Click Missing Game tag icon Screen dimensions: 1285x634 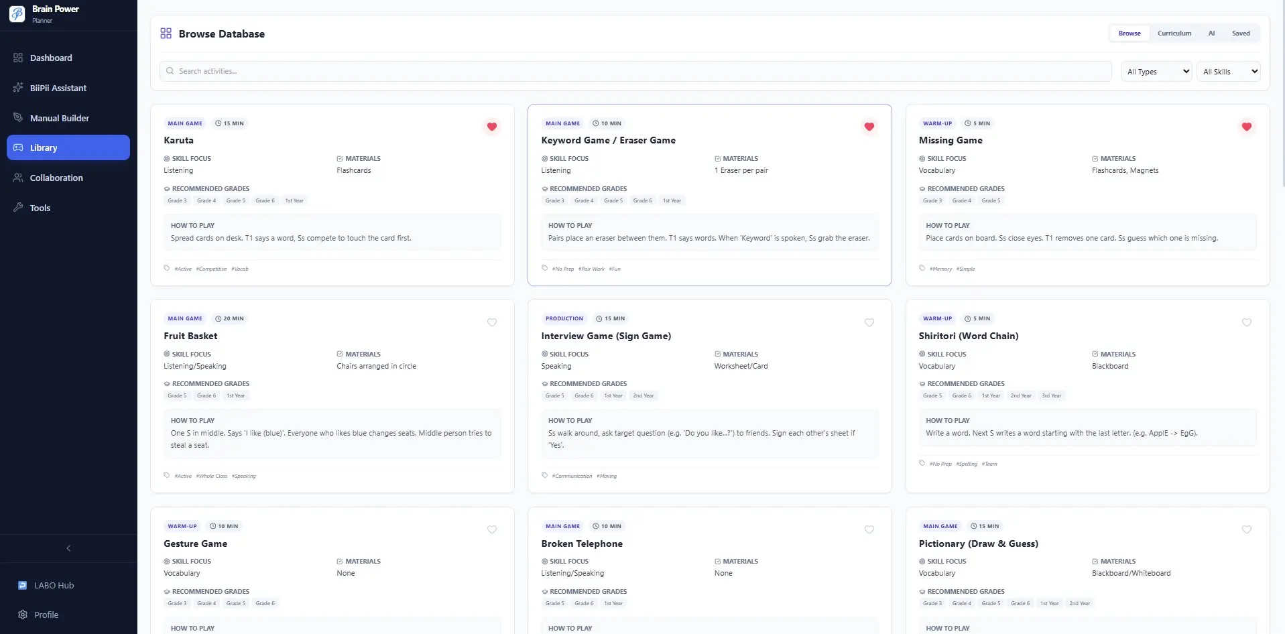[922, 268]
